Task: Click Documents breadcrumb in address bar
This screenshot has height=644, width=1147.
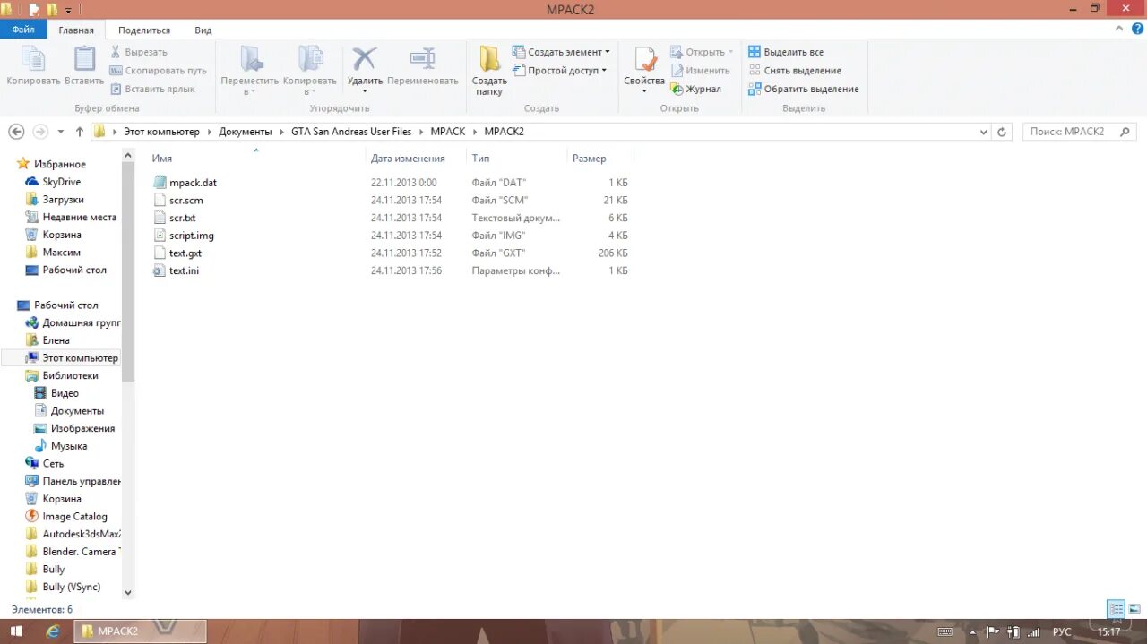Action: pyautogui.click(x=245, y=132)
